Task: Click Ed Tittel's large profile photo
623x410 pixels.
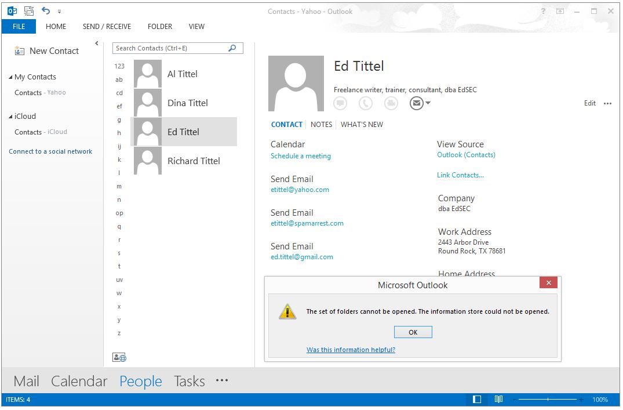Action: tap(296, 84)
